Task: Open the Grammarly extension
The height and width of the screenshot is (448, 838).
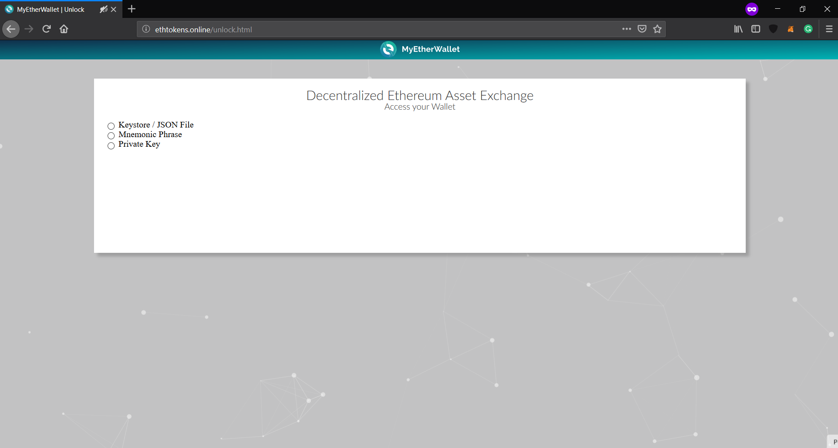Action: click(808, 29)
